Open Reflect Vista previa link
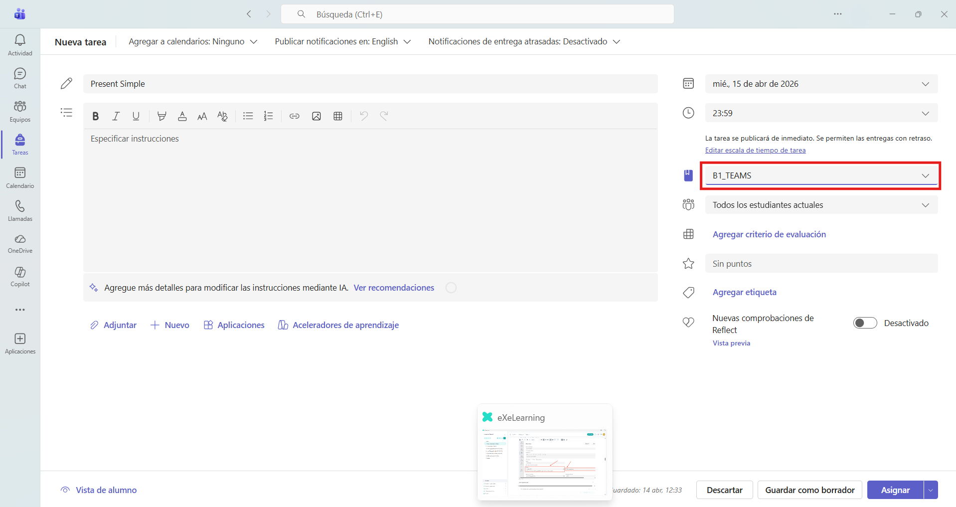This screenshot has height=507, width=956. pos(731,343)
